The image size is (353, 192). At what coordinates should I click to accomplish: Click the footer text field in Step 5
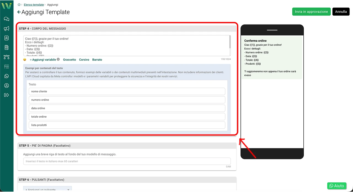point(127,161)
